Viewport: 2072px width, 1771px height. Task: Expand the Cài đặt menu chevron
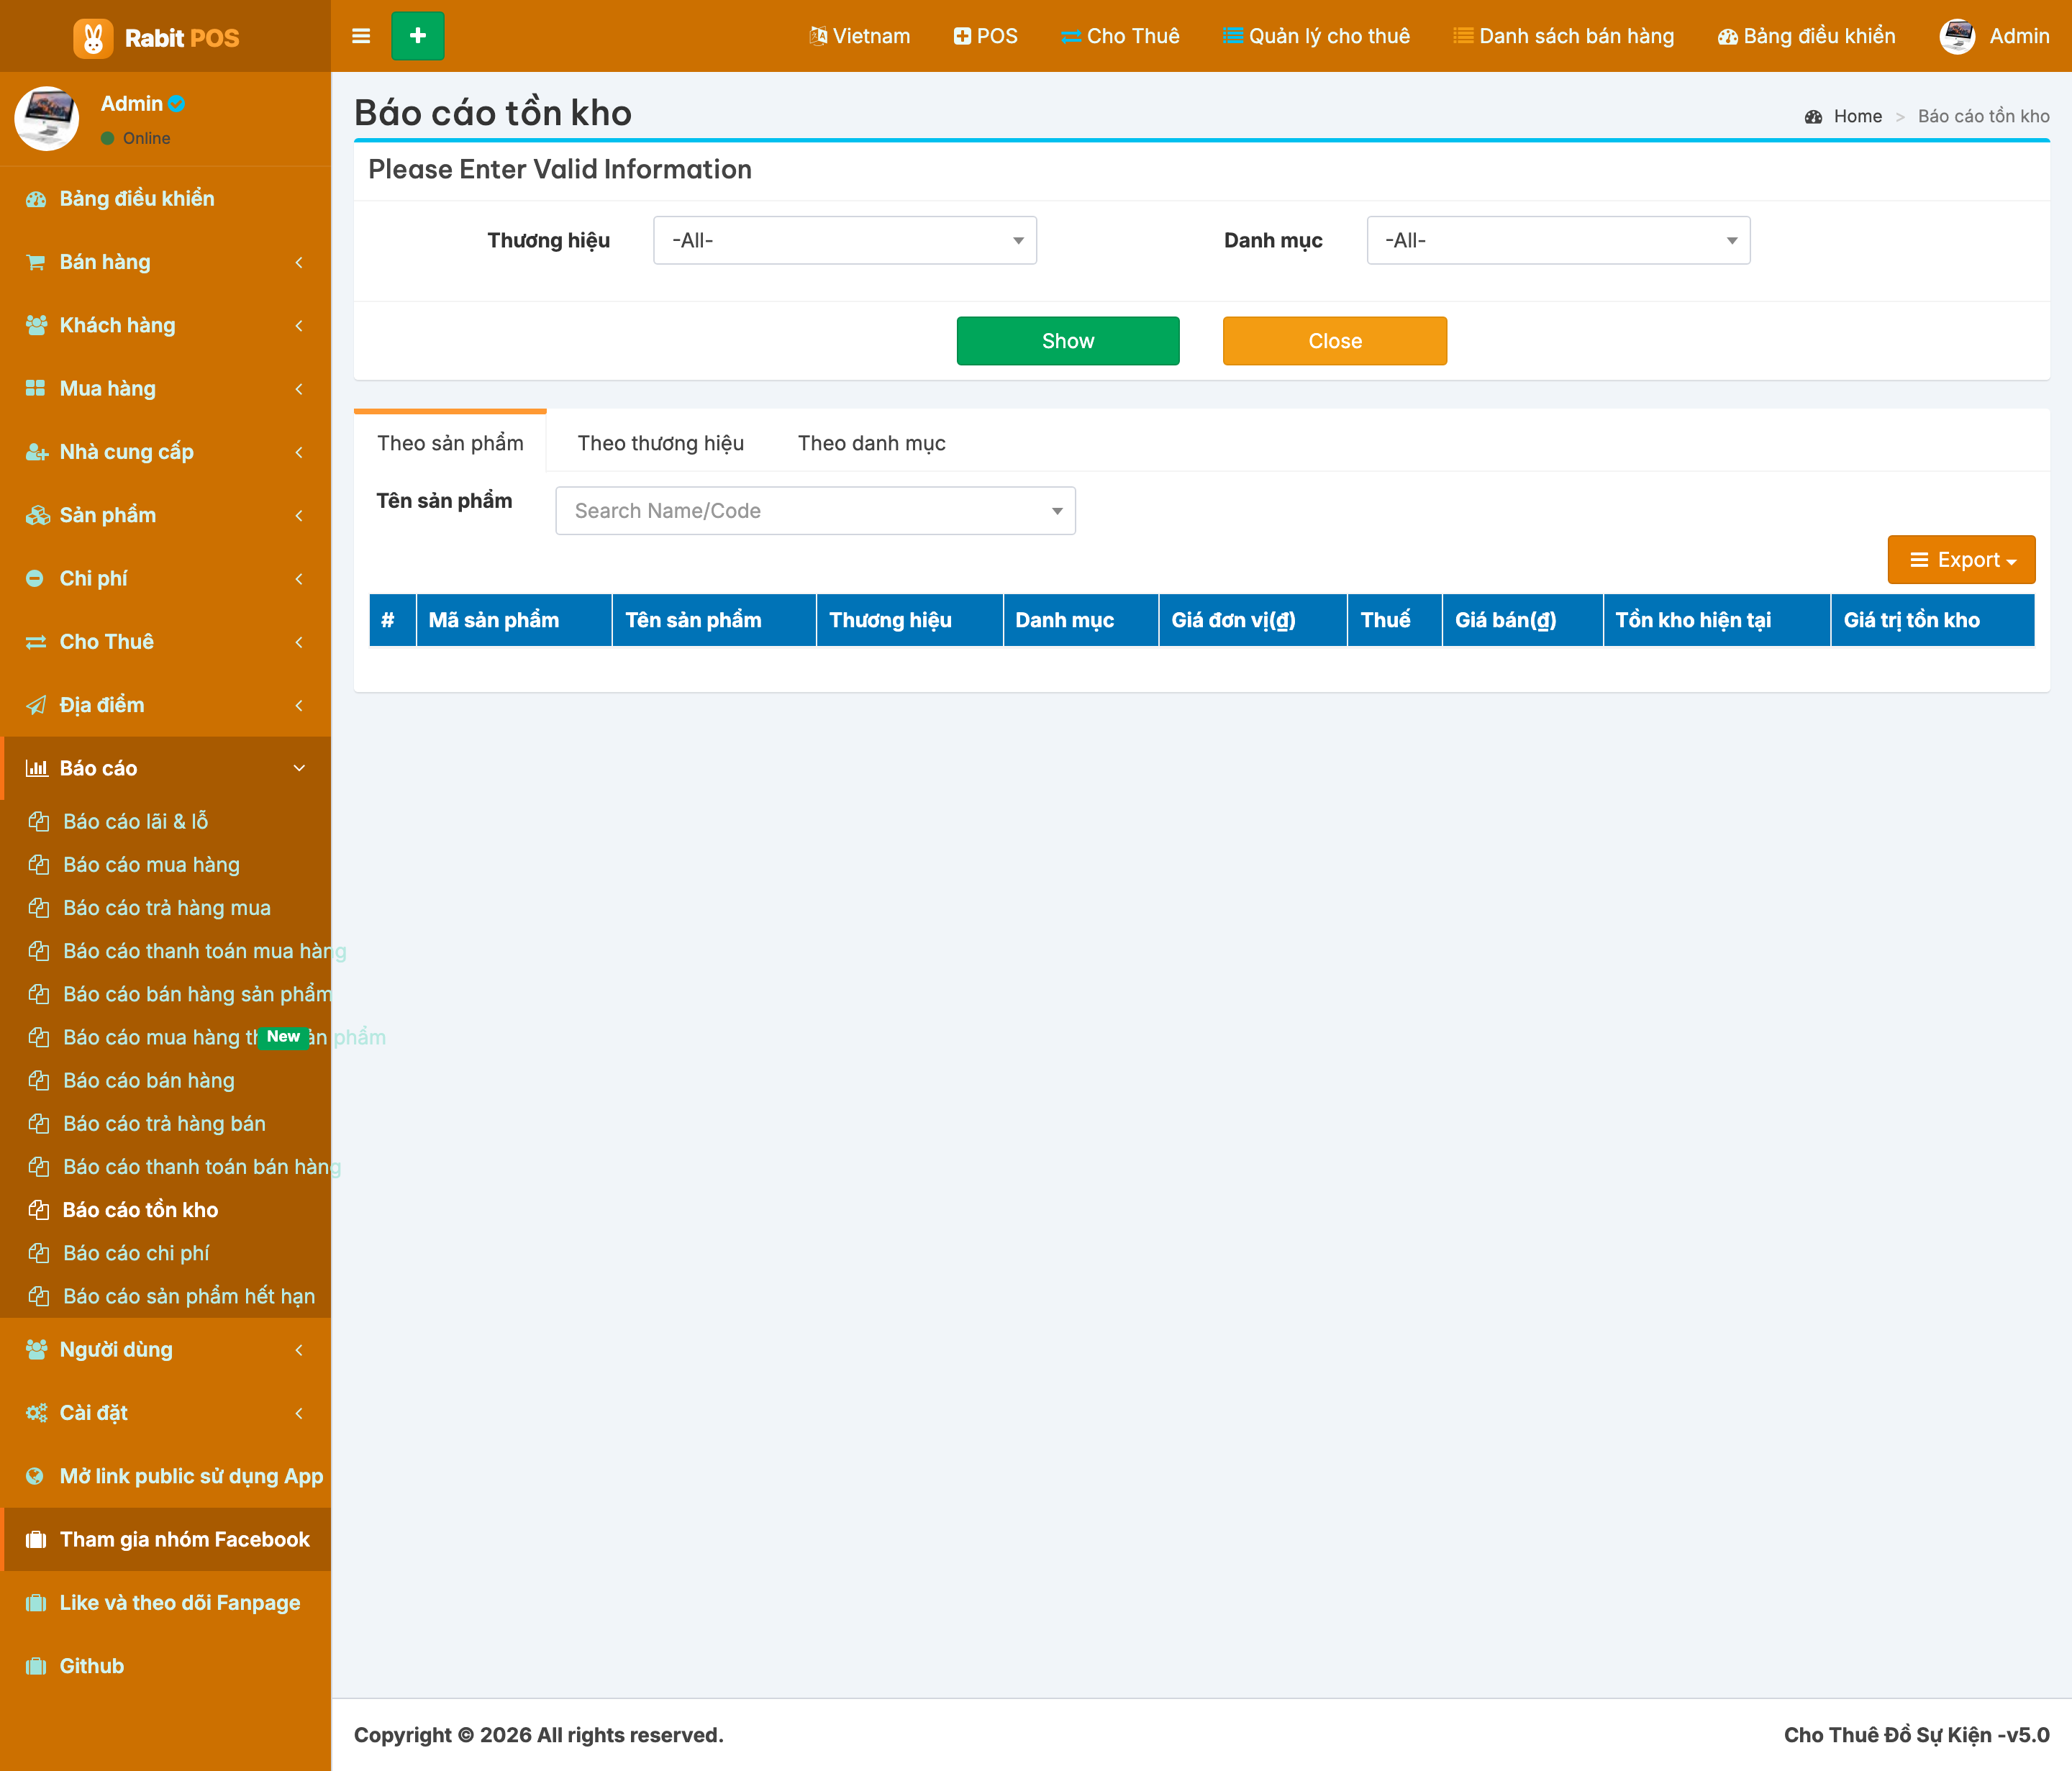coord(299,1413)
